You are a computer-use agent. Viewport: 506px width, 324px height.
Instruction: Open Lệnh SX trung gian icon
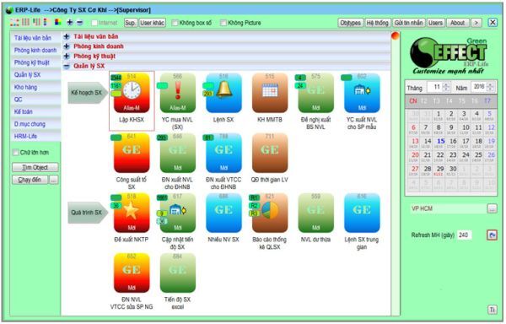362,213
